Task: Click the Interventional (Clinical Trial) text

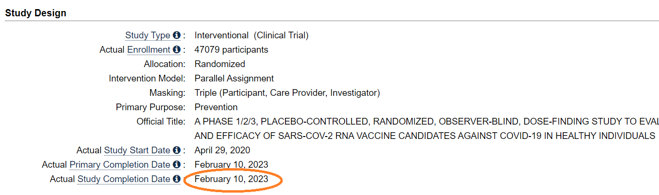Action: coord(251,35)
